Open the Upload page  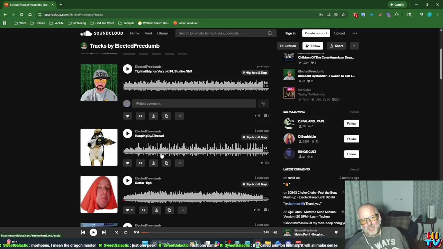click(x=339, y=33)
